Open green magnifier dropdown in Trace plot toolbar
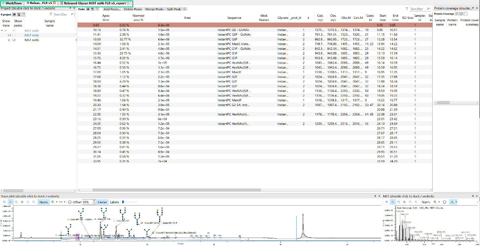The image size is (480, 246). 57,202
